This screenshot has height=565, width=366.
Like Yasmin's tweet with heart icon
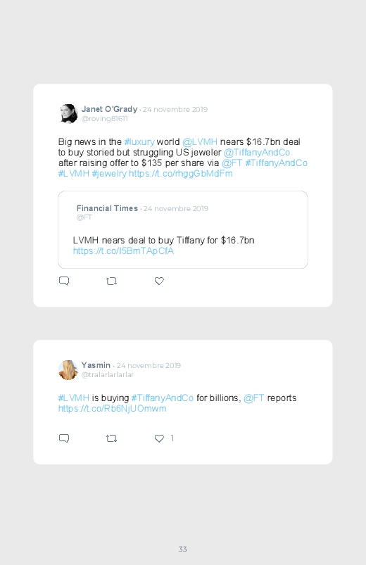coord(159,438)
